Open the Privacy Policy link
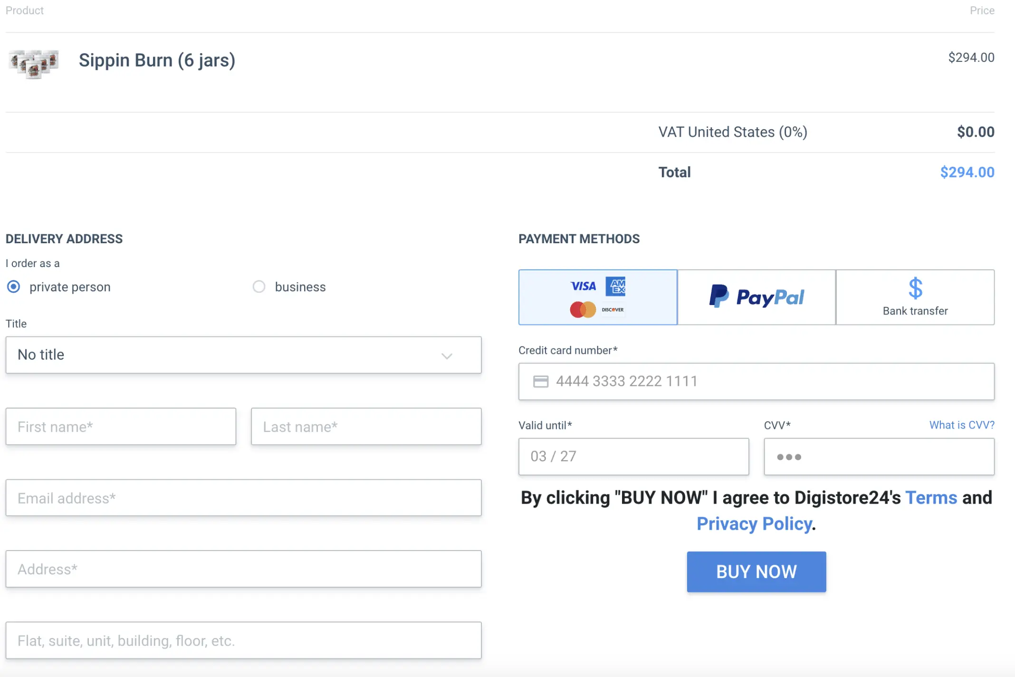The image size is (1015, 677). 754,524
